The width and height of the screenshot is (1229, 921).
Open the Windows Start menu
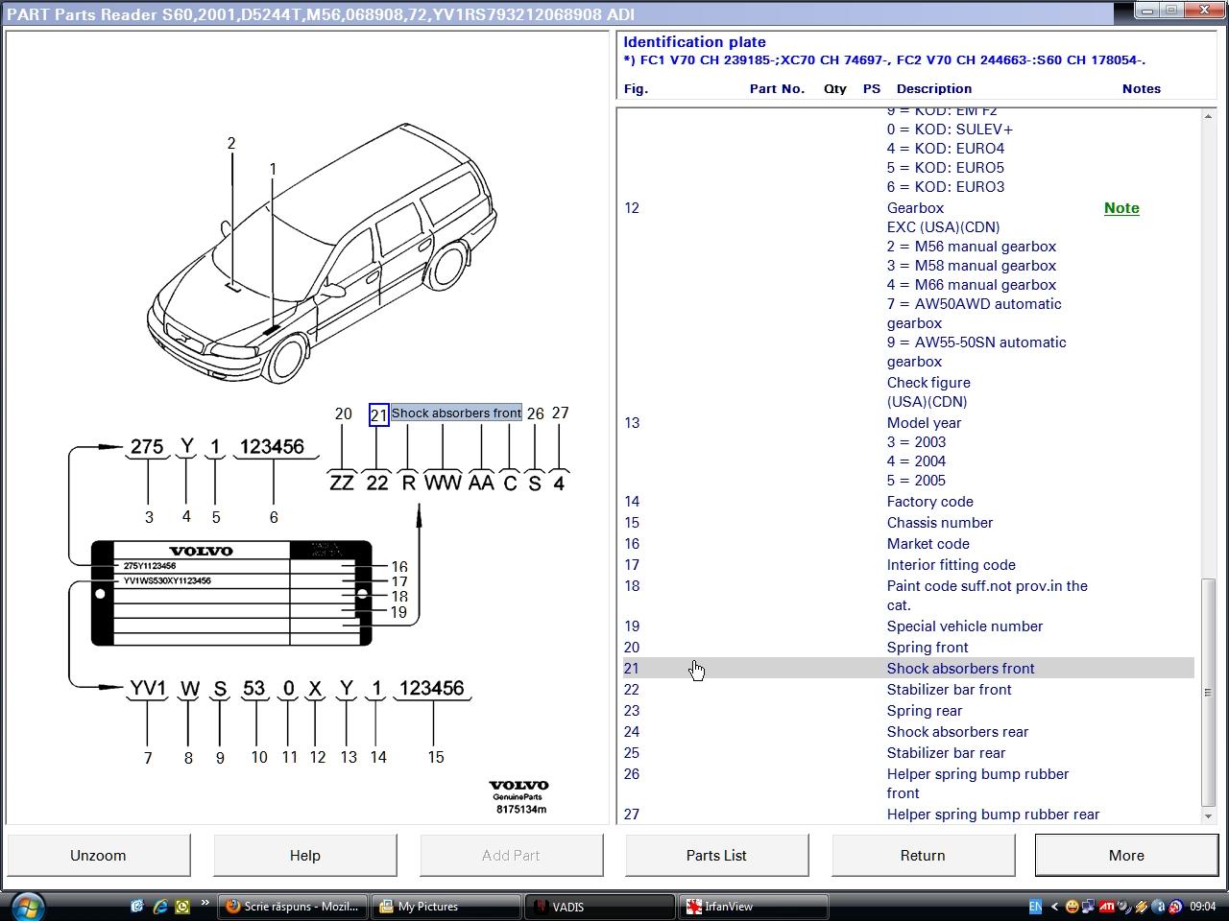click(28, 907)
